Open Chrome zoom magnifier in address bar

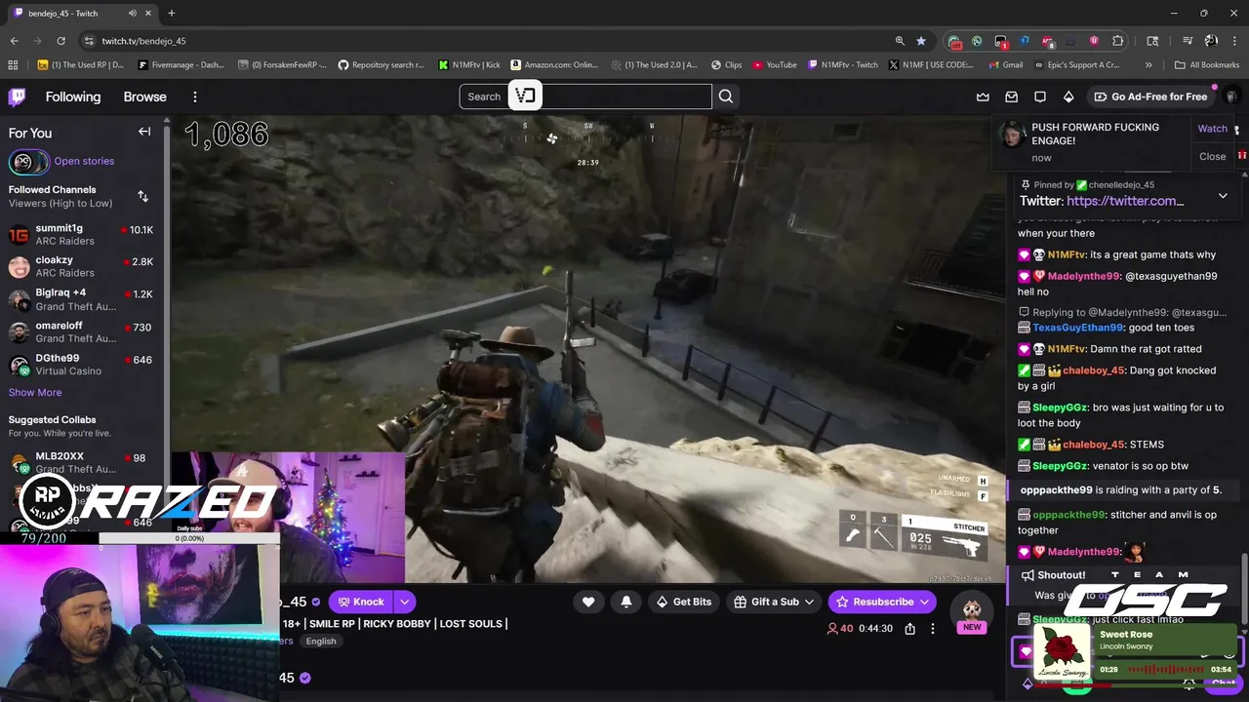[900, 41]
